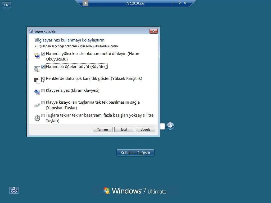Click the Erişim Kolaylığı title bar icon
Viewport: 271px width, 203px height.
click(x=31, y=31)
